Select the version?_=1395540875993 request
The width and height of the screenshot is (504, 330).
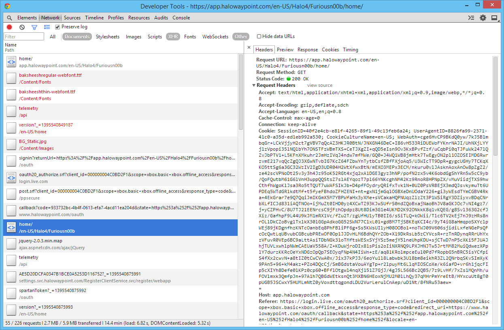[x=120, y=310]
